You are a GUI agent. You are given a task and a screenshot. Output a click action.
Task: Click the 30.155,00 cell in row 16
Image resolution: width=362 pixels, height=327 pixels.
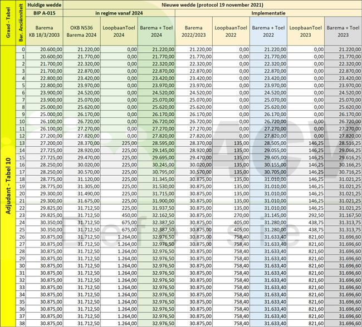pos(268,165)
